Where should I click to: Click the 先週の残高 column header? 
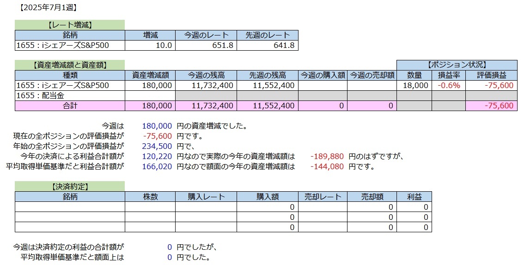click(x=268, y=75)
